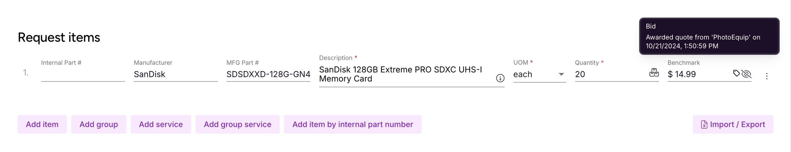Add item by internal part number
Image resolution: width=791 pixels, height=152 pixels.
[x=353, y=124]
